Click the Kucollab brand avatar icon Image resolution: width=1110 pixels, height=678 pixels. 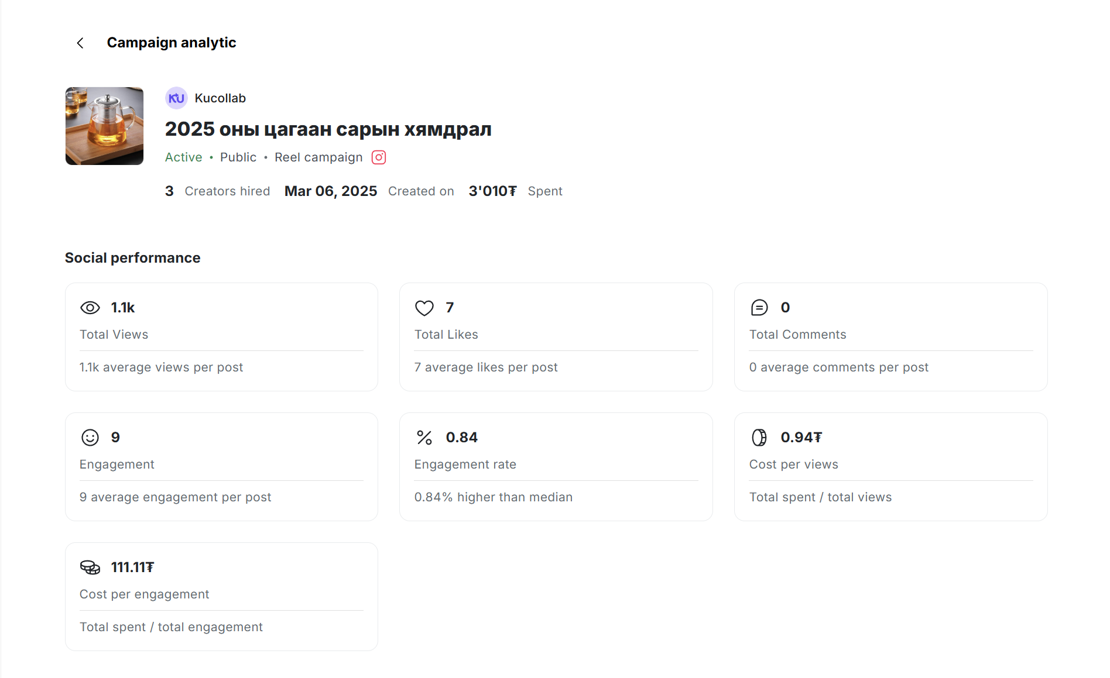[x=176, y=98]
